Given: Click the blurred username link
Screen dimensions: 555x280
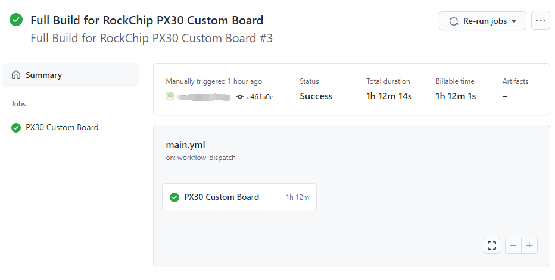Looking at the screenshot, I should [204, 97].
